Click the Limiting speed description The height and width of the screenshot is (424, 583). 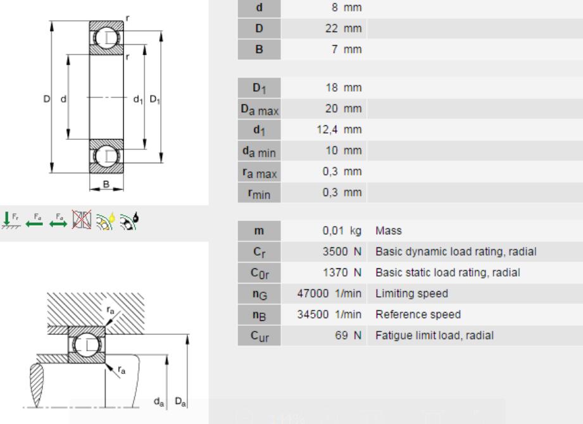point(411,294)
